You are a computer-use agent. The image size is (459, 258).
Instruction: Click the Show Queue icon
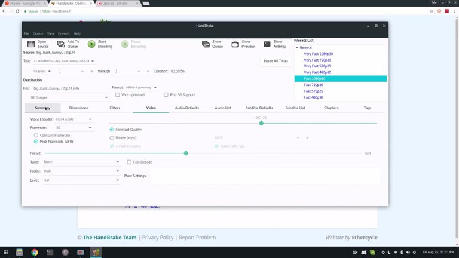(206, 44)
